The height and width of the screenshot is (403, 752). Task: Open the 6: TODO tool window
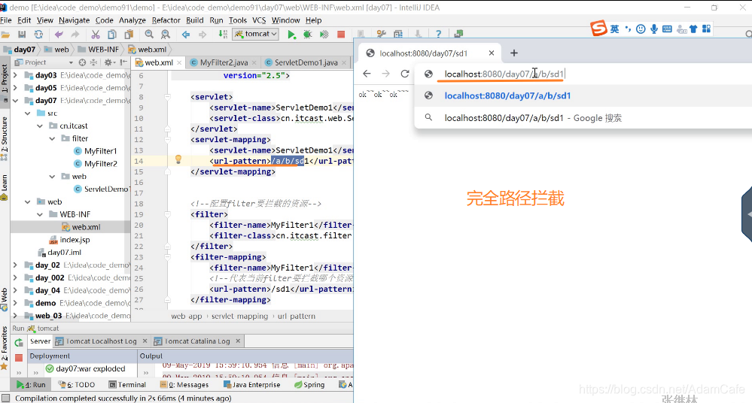pos(76,384)
